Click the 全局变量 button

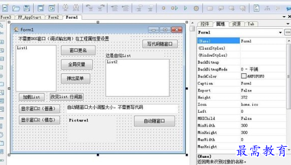click(x=77, y=64)
